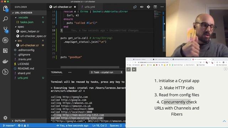Click the master branch indicator in status bar
This screenshot has height=128, width=228.
(9, 126)
